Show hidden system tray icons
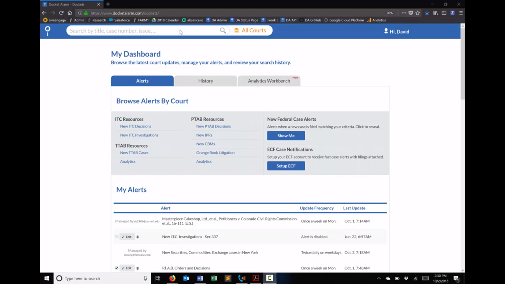Viewport: 505px width, 284px height. coord(379,278)
